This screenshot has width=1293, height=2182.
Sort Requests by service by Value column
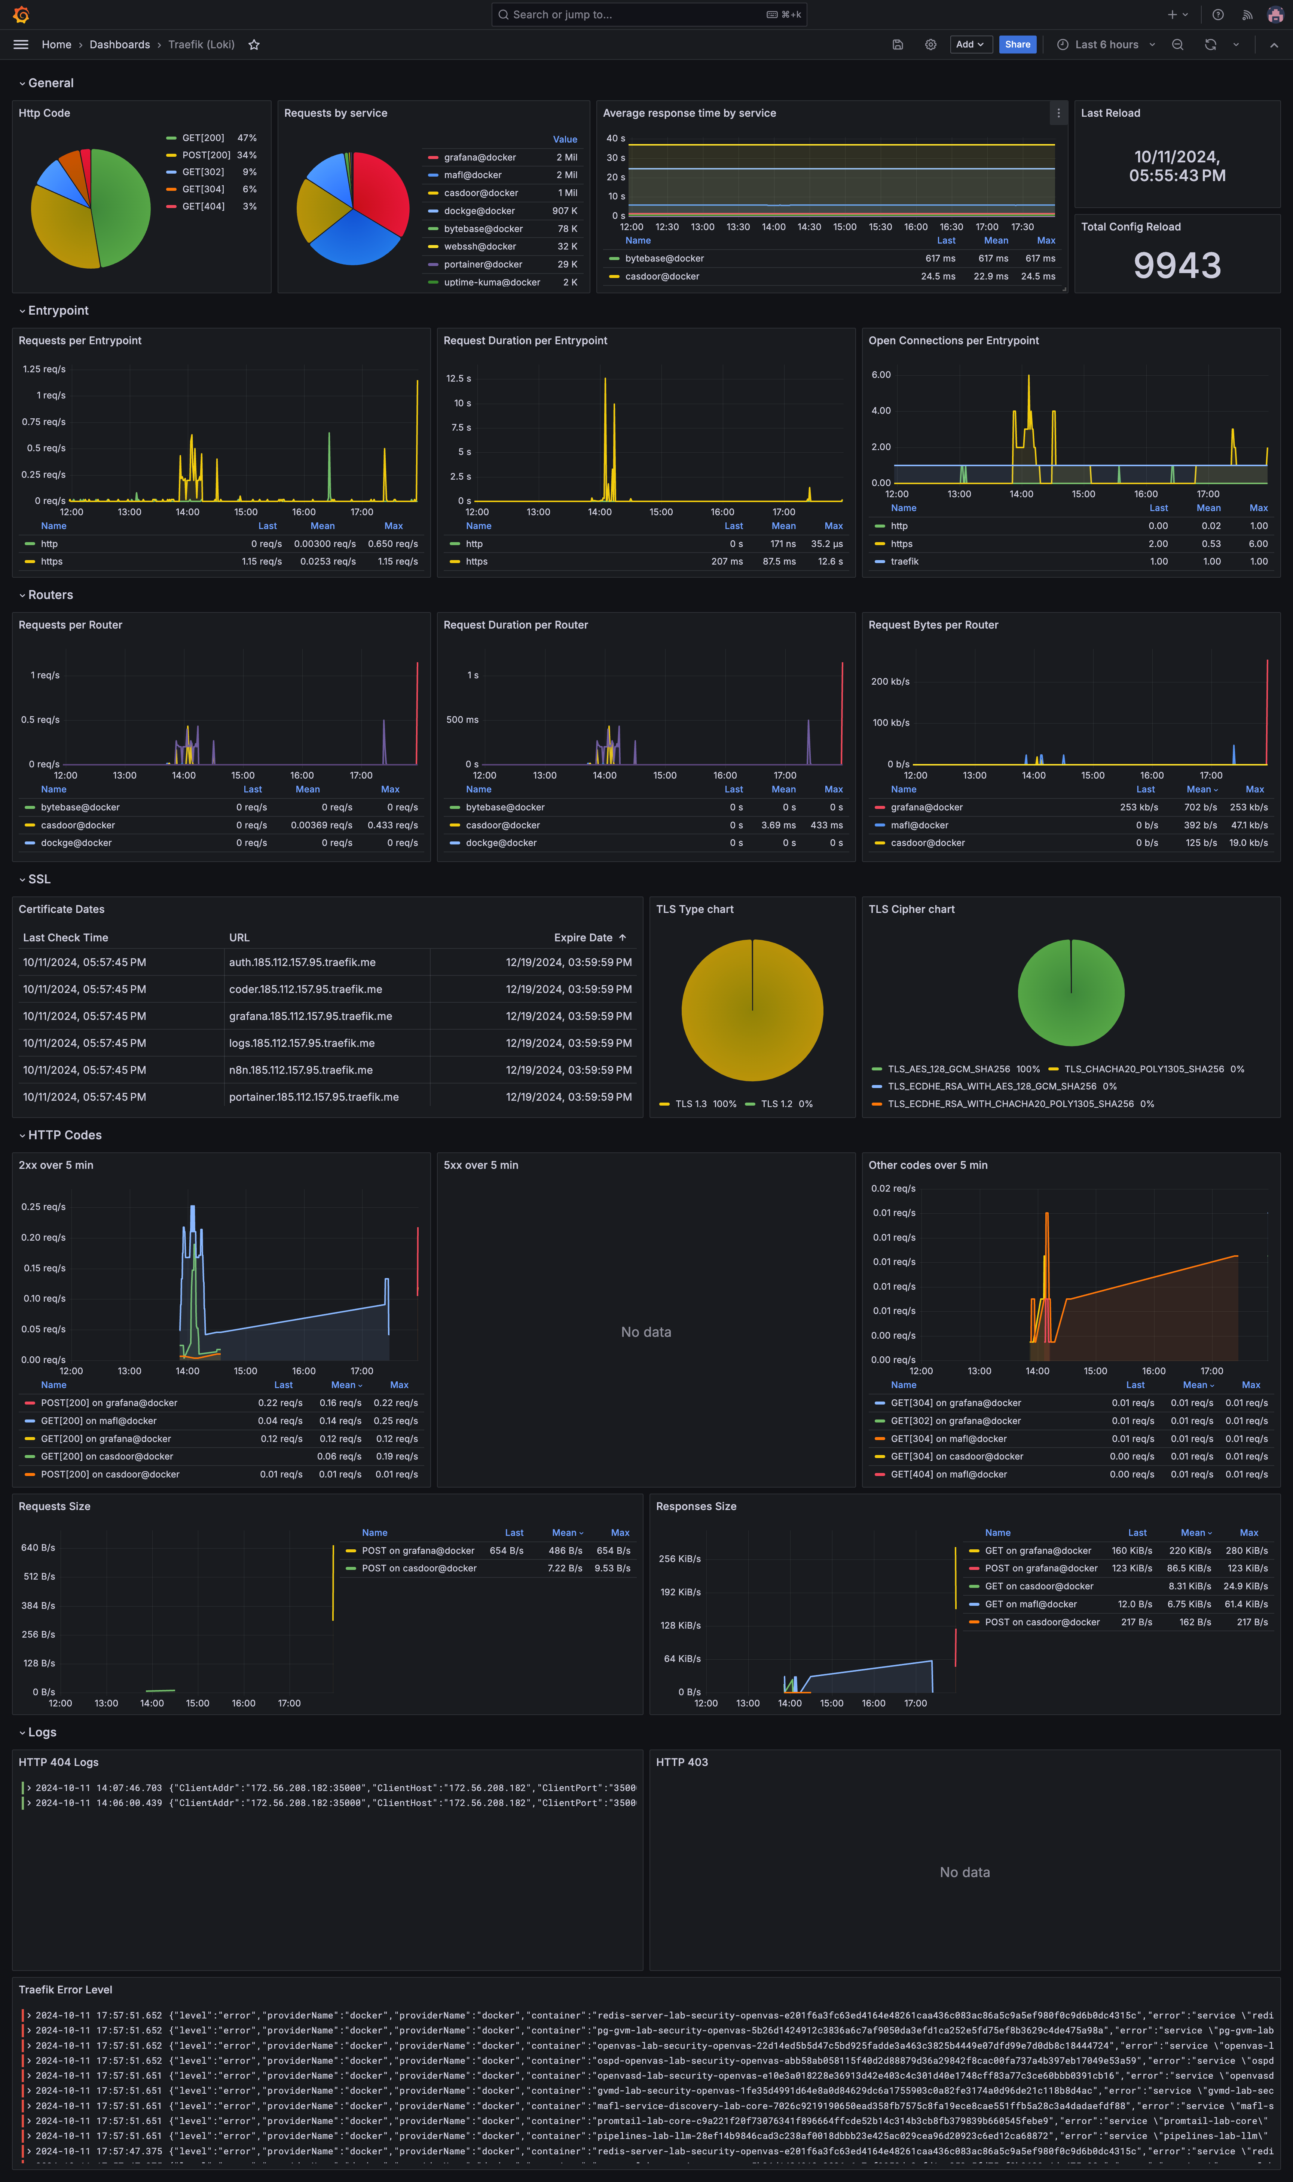(565, 140)
